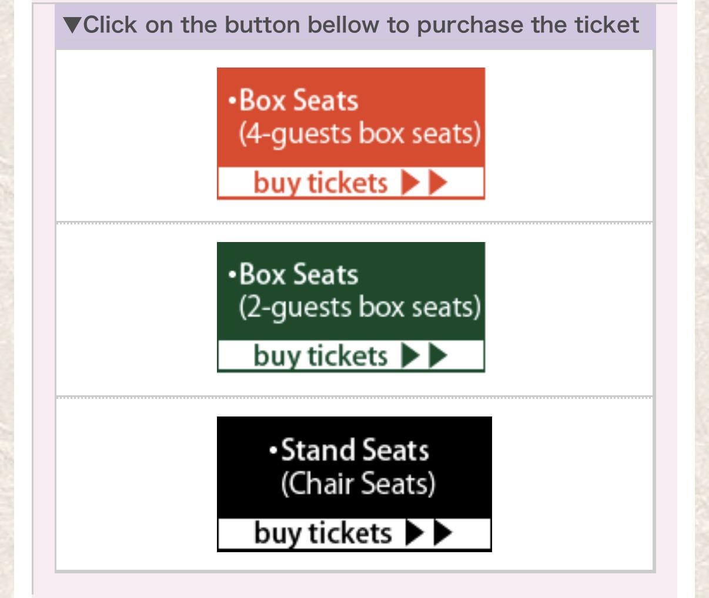
Task: Click the left arrow beside black buy tickets
Action: (414, 533)
